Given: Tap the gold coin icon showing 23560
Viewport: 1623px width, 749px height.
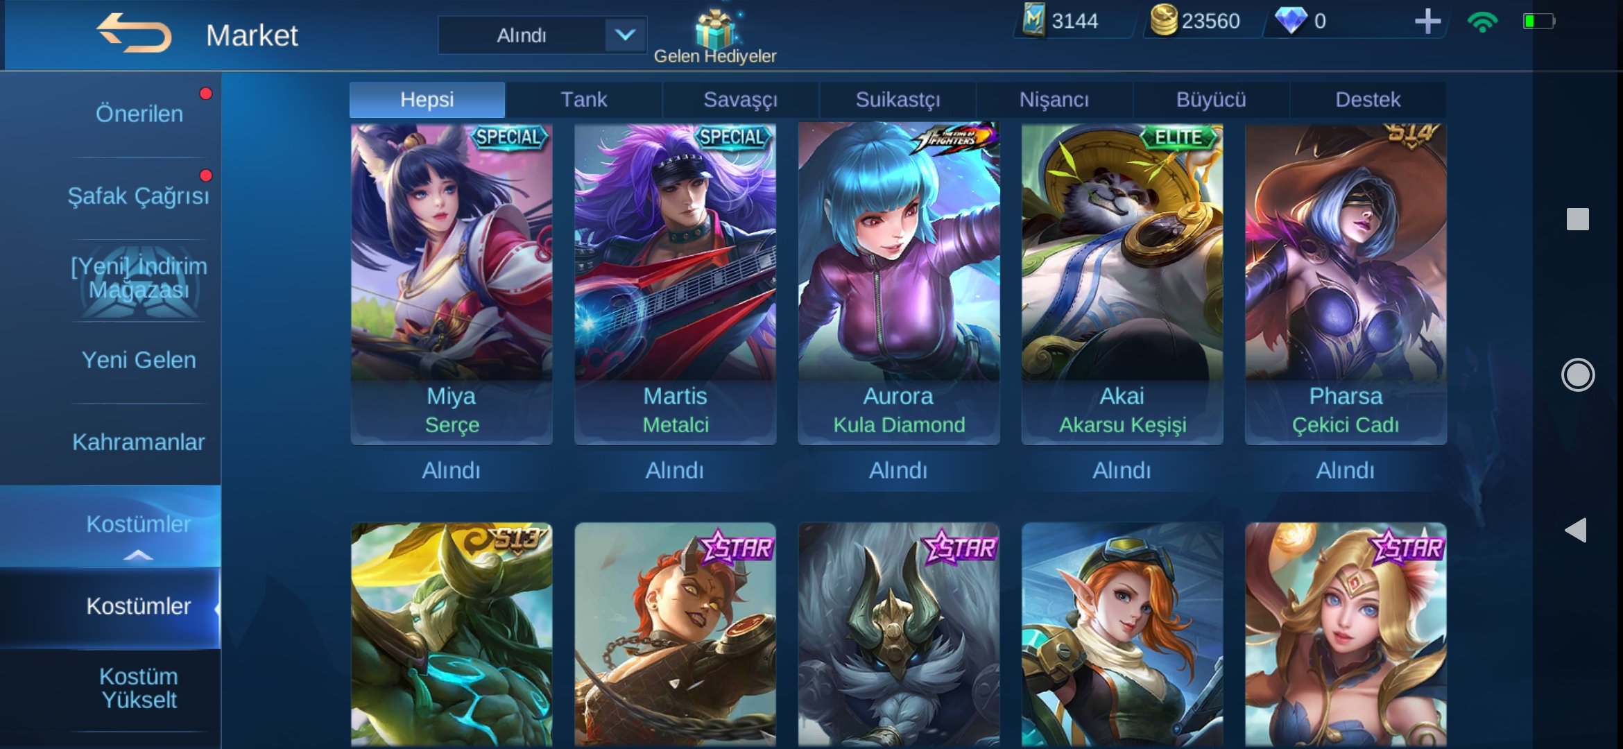Looking at the screenshot, I should (x=1163, y=19).
